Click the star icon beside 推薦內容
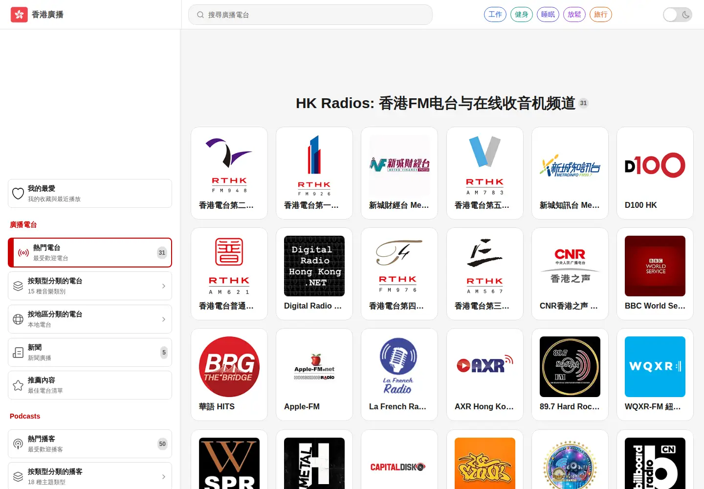704x489 pixels. (x=18, y=385)
